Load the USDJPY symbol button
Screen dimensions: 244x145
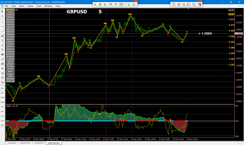click(x=10, y=17)
